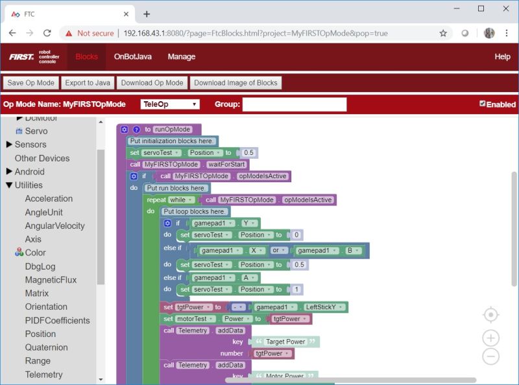The image size is (519, 385).
Task: Click the gear icon on the runOpMode block
Action: coord(123,129)
